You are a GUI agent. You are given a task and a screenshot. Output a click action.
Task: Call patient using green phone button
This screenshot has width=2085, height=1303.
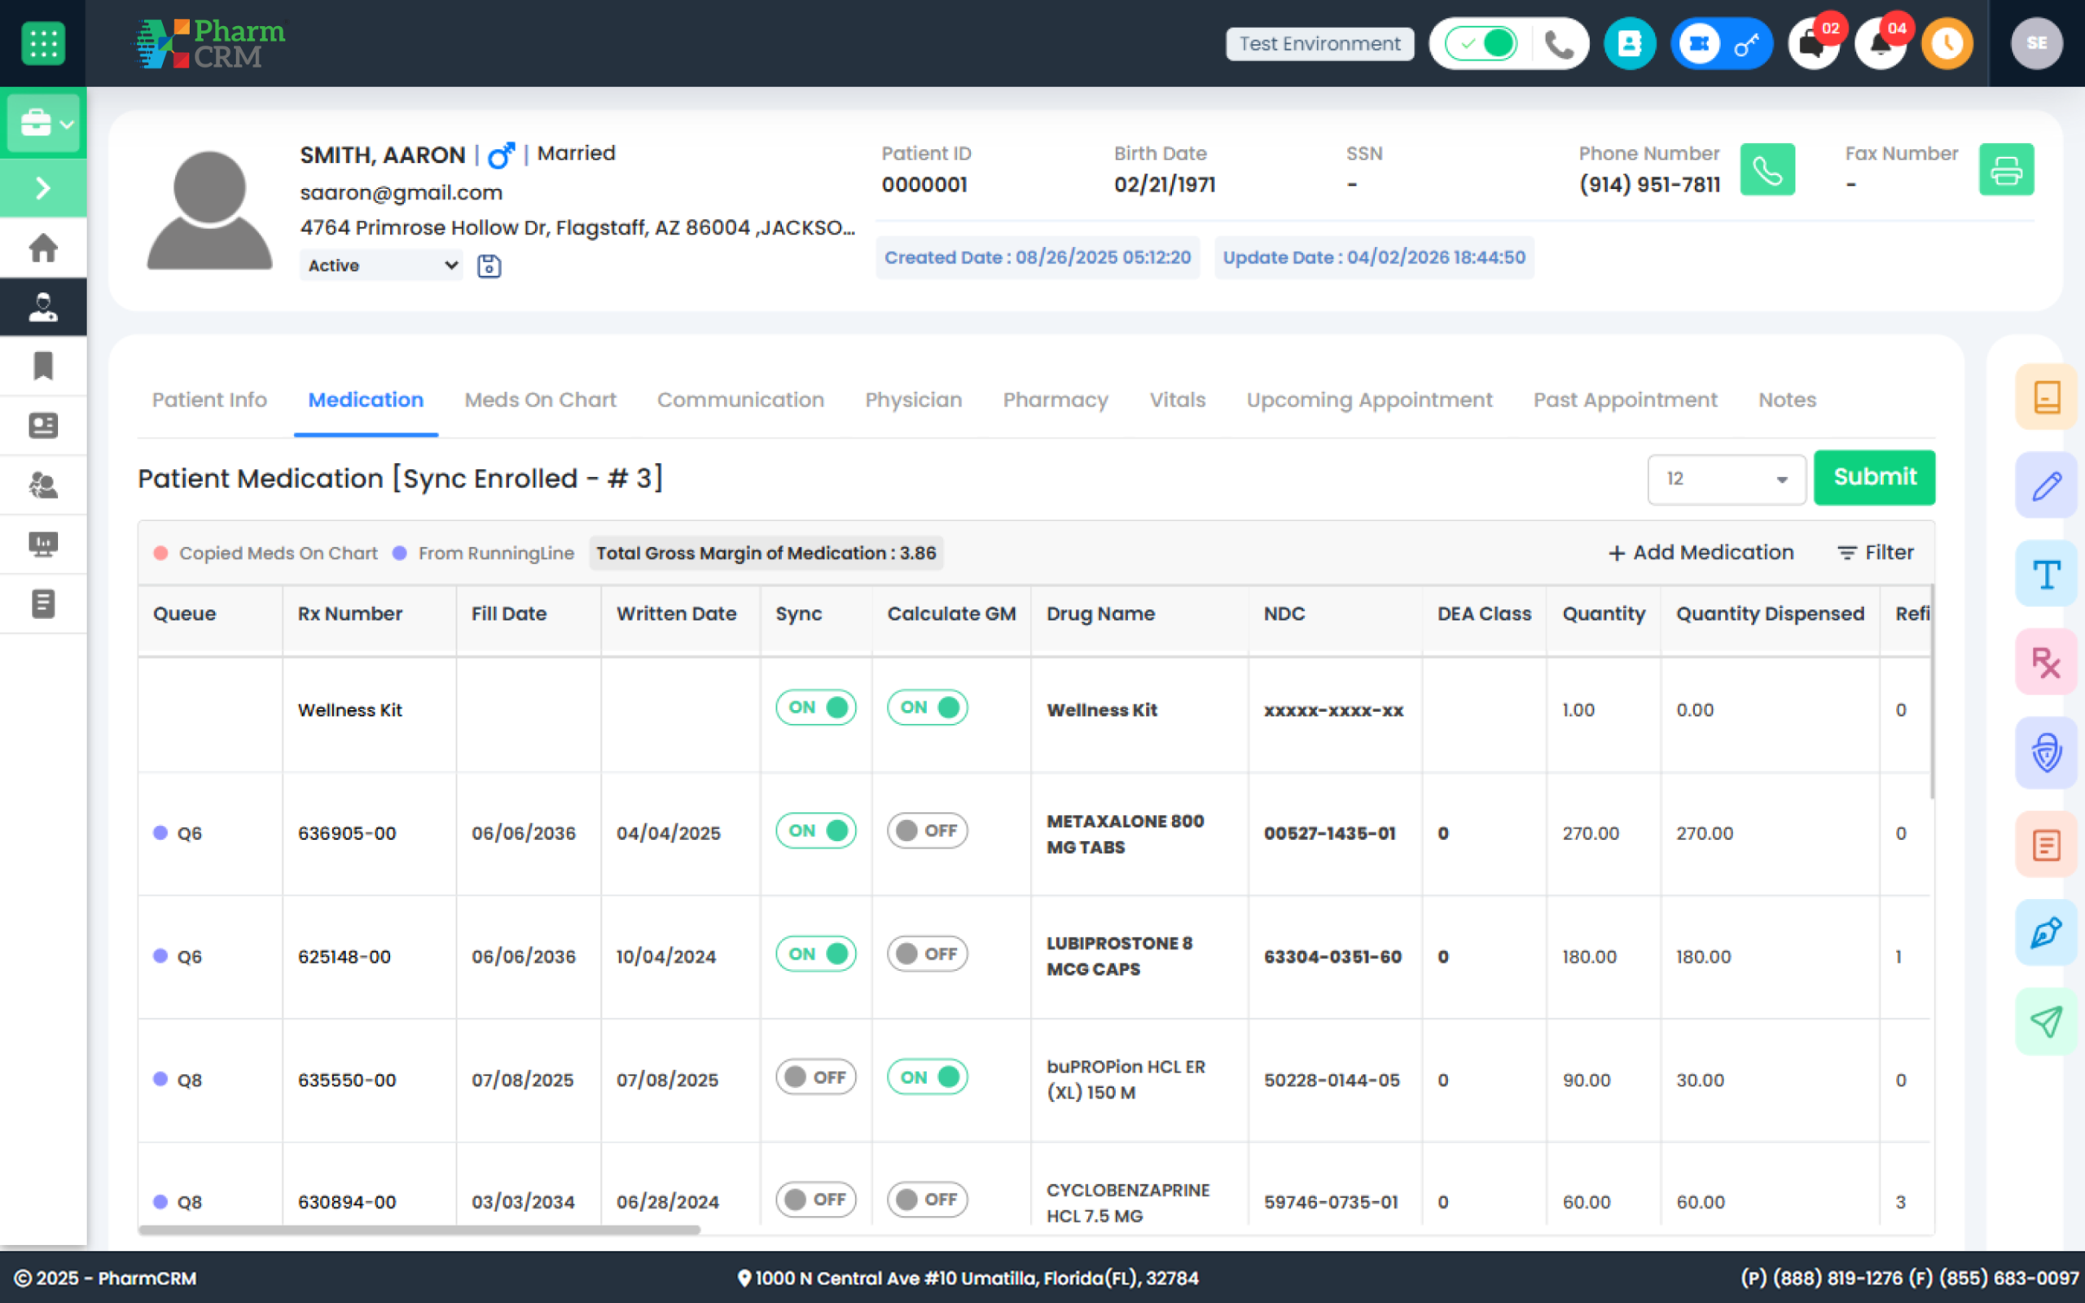coord(1767,169)
